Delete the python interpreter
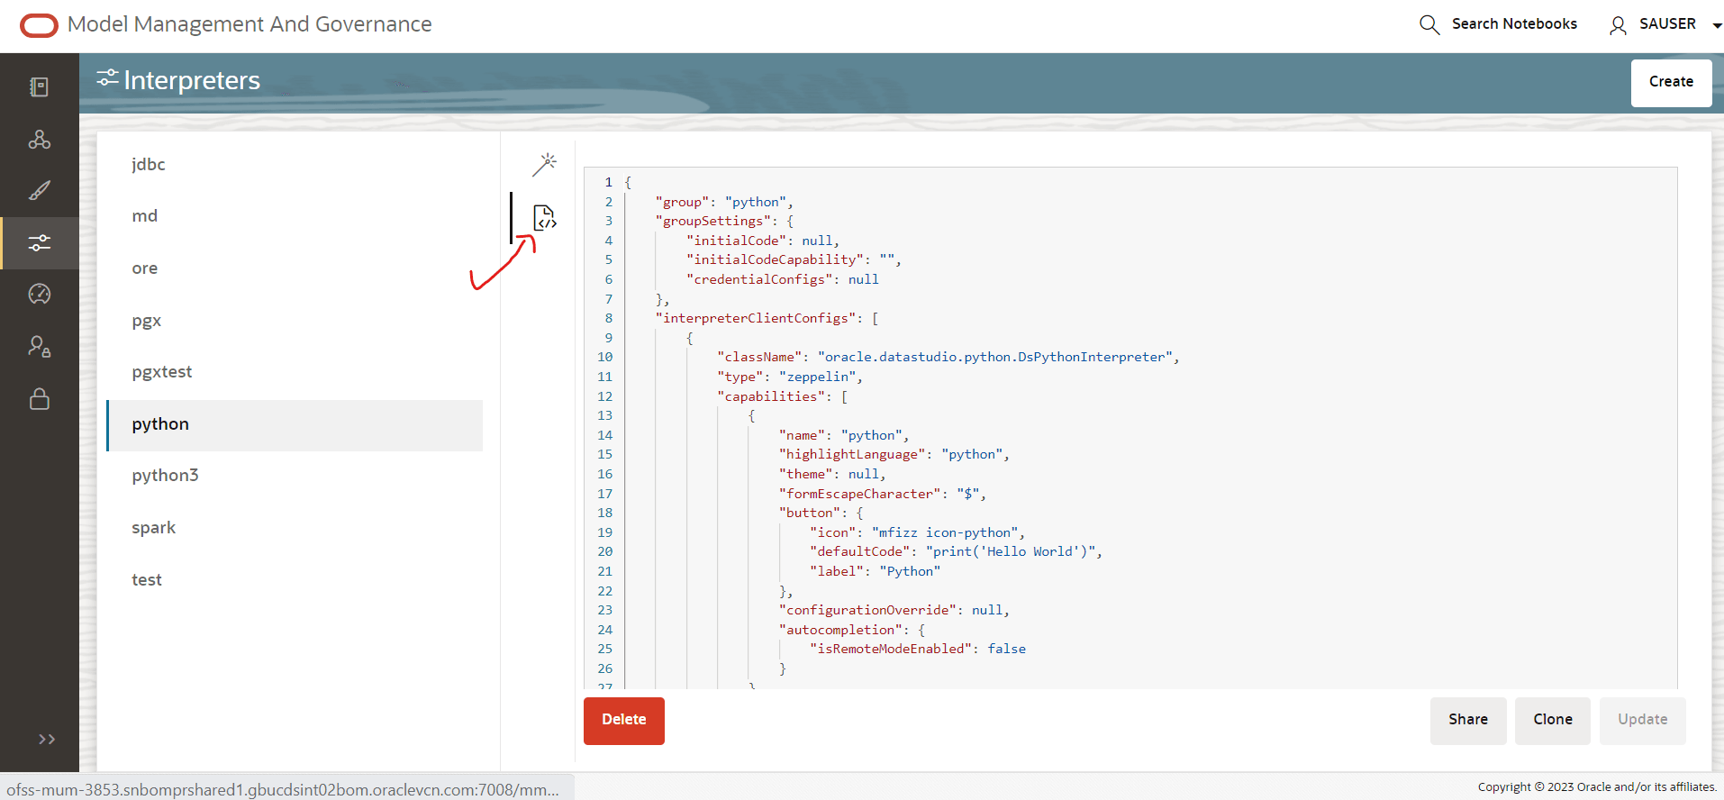Image resolution: width=1724 pixels, height=800 pixels. pyautogui.click(x=623, y=720)
